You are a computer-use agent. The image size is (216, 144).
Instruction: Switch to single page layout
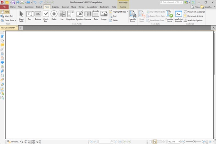click(150, 141)
